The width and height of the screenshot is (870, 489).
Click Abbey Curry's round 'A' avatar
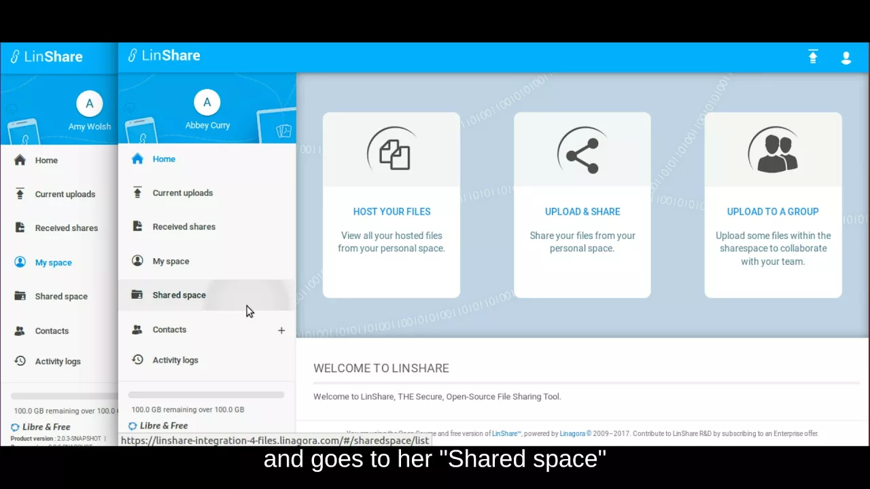point(207,103)
